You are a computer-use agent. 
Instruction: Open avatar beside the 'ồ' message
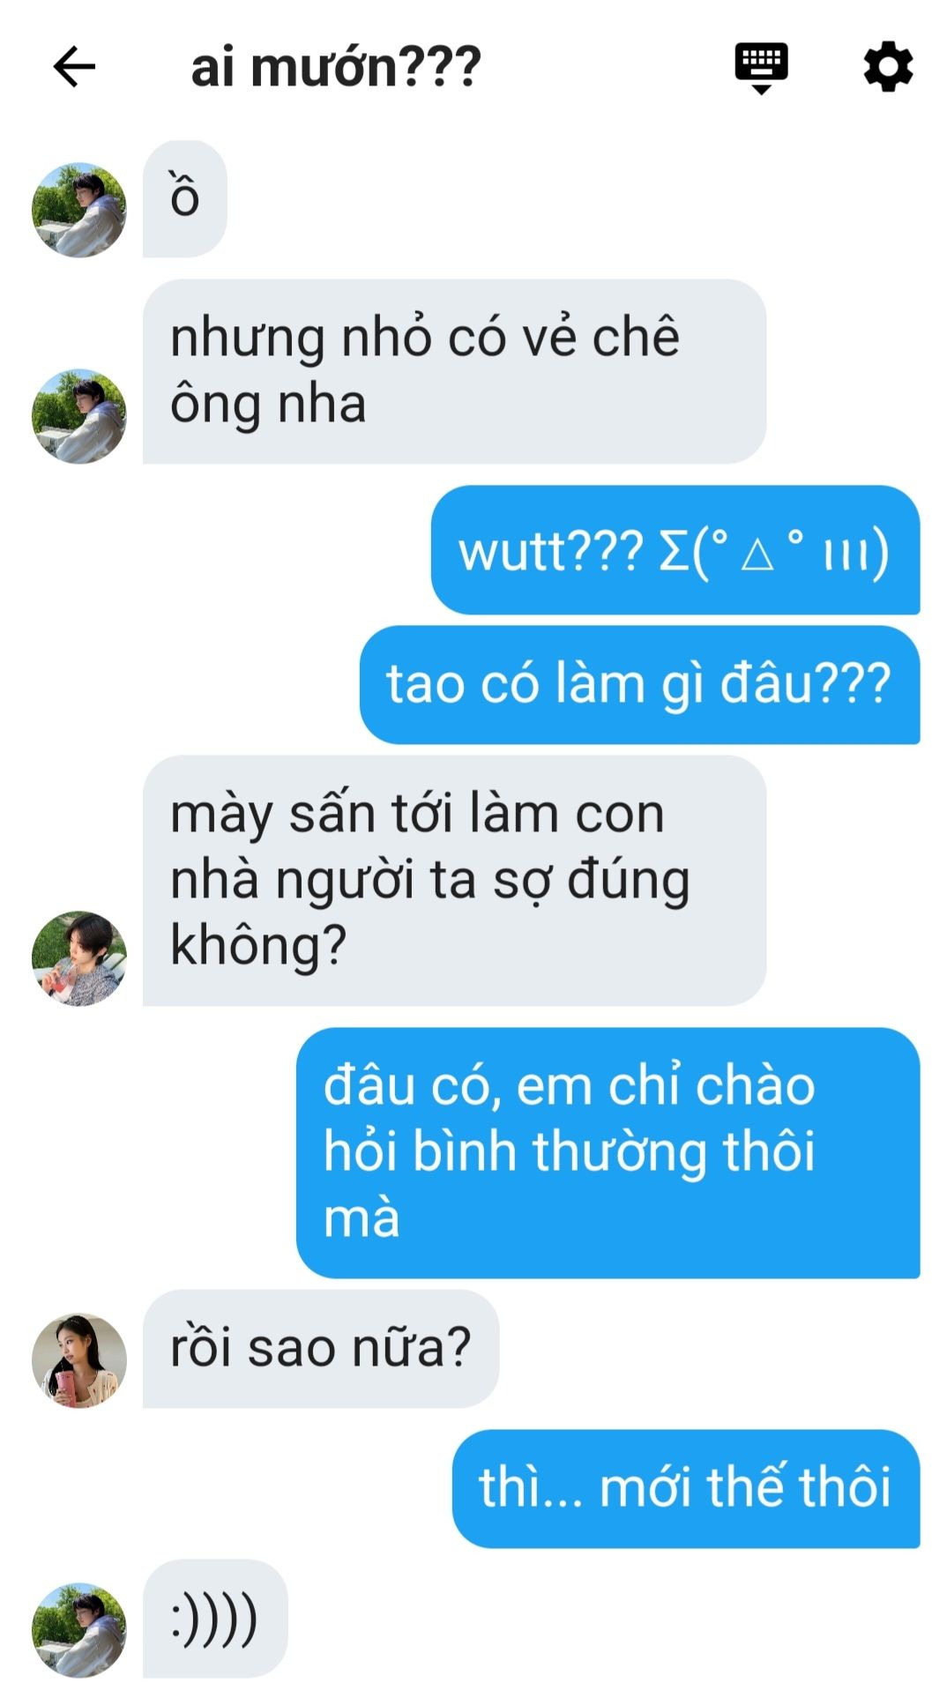point(79,210)
